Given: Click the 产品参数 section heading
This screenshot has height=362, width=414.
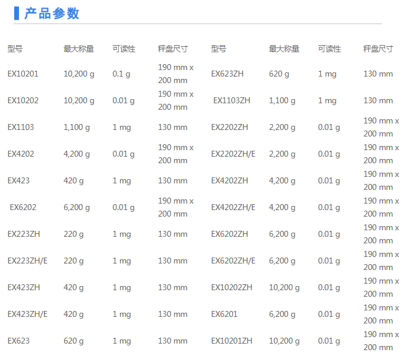Looking at the screenshot, I should pos(52,14).
